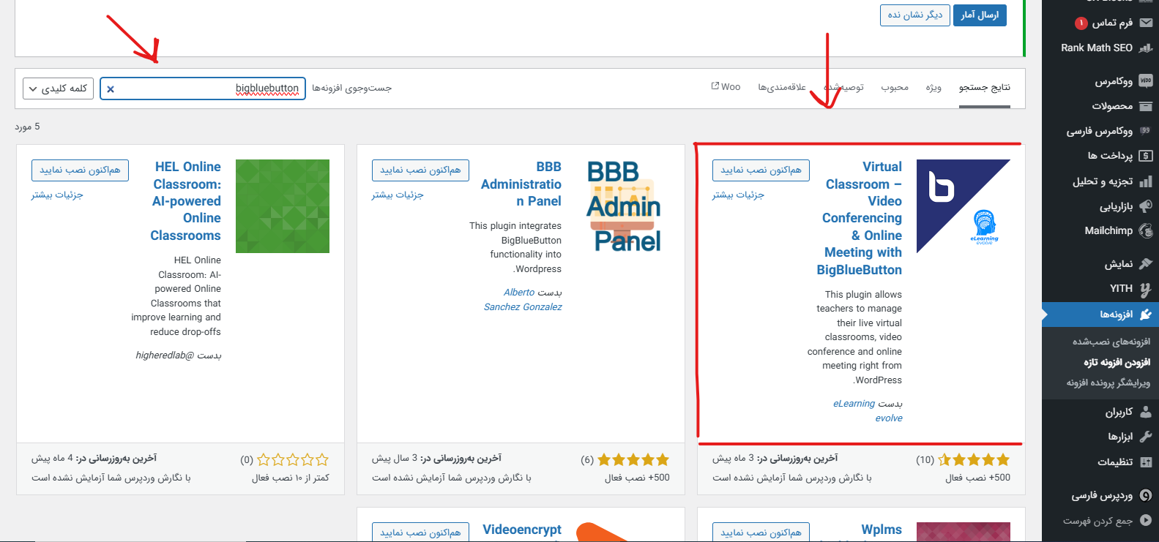Click the تنظیمات sliders icon

pos(1146,462)
